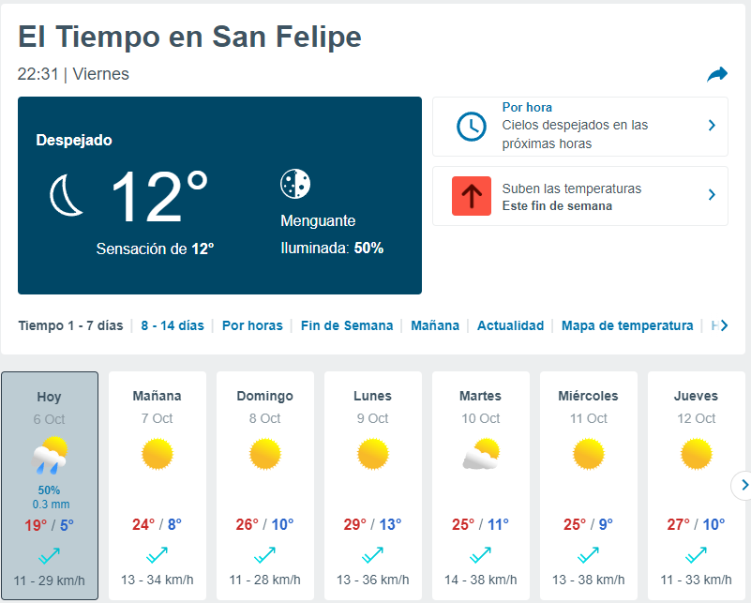
Task: Click today's rain cloud weather icon
Action: pyautogui.click(x=50, y=455)
